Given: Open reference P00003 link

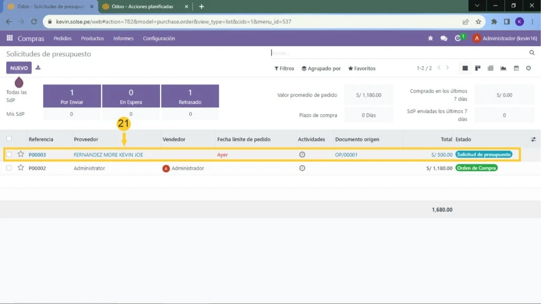Looking at the screenshot, I should [38, 155].
